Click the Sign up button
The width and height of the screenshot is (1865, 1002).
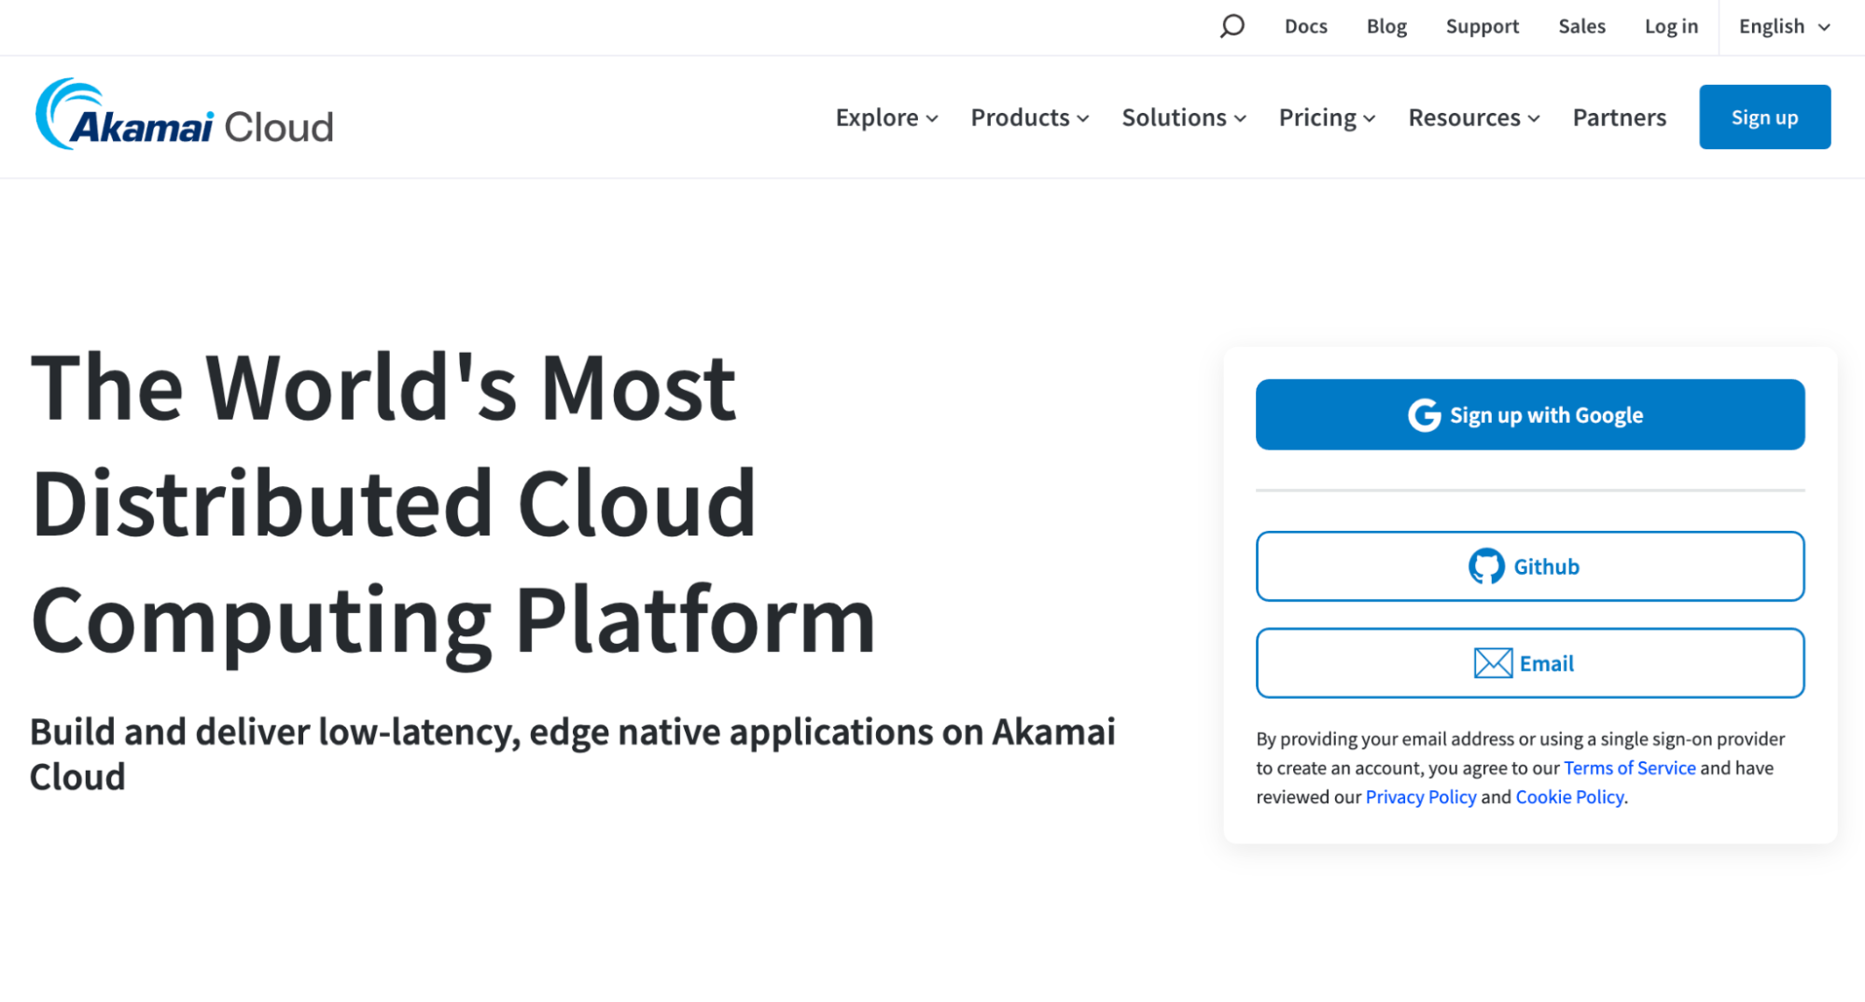pos(1763,117)
